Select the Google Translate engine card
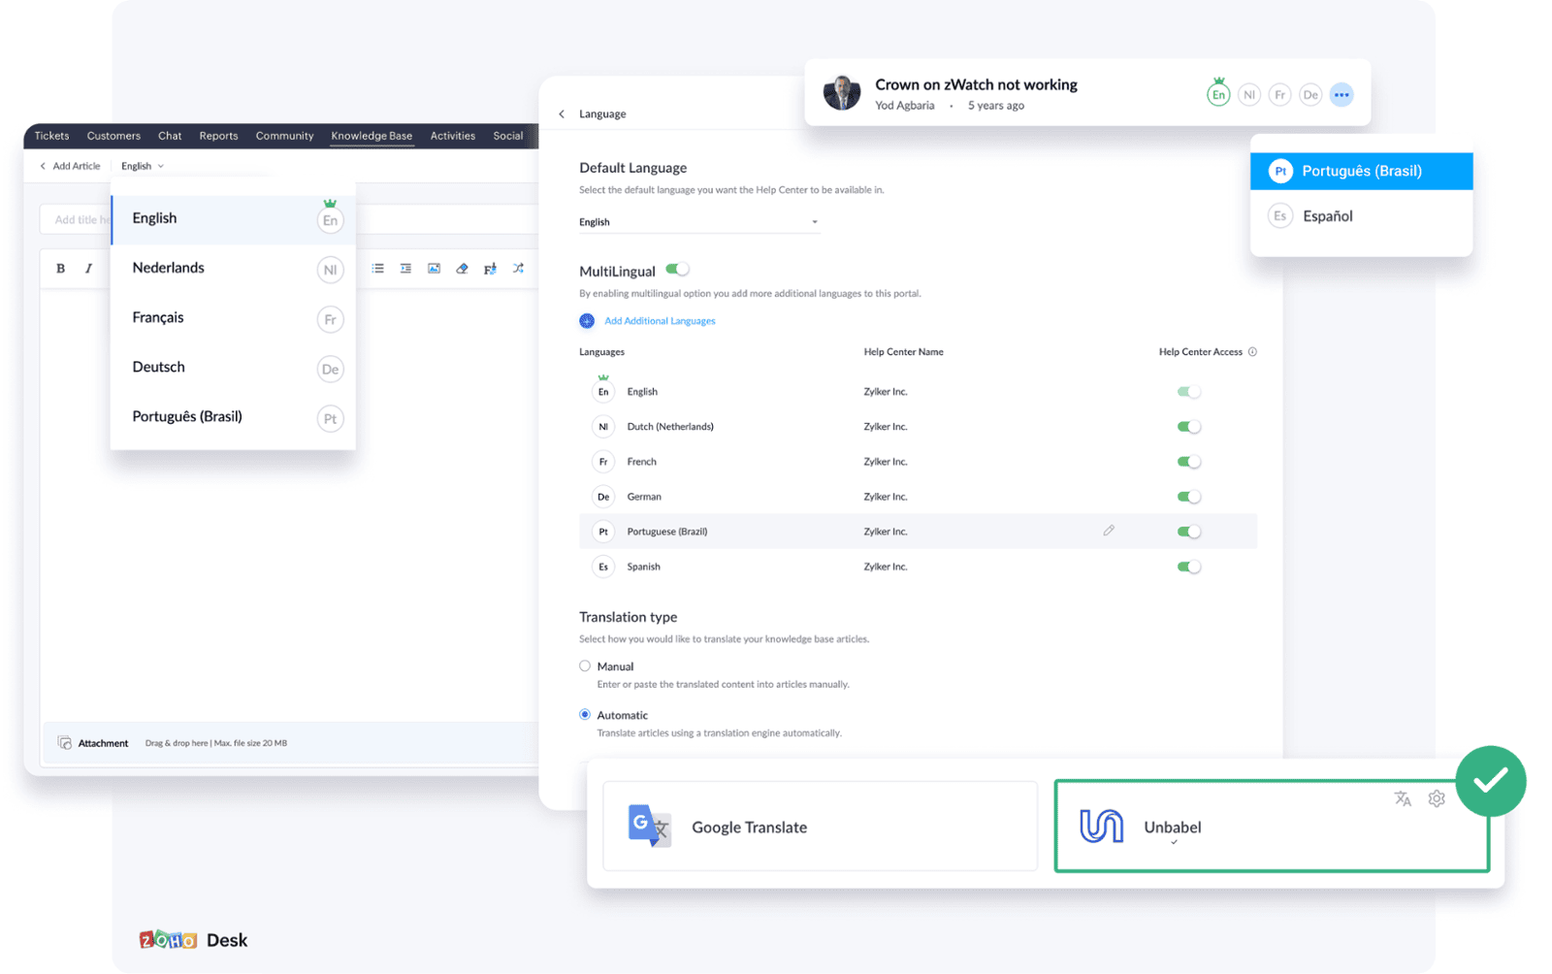The image size is (1552, 974). 820,827
